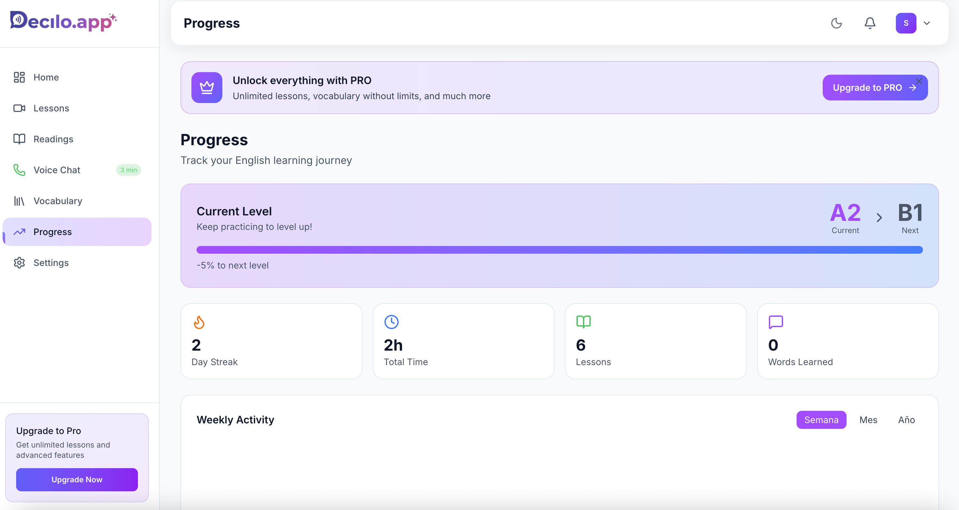Go to Lessons in sidebar
Screen dimensions: 959x510
[51, 108]
